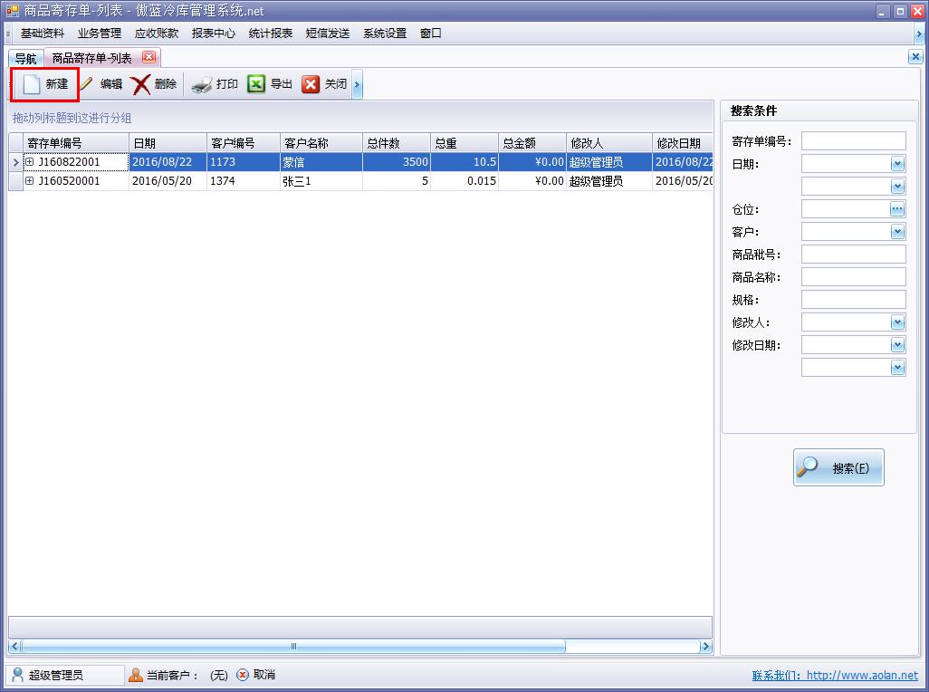This screenshot has width=929, height=692.
Task: Click the 编辑 (Edit) pencil icon
Action: [x=87, y=84]
